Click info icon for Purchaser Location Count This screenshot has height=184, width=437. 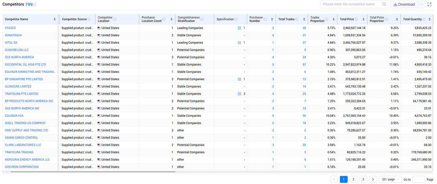(x=165, y=19)
